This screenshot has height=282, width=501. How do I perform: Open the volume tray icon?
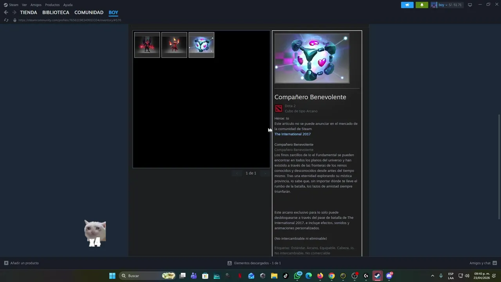[x=467, y=276]
